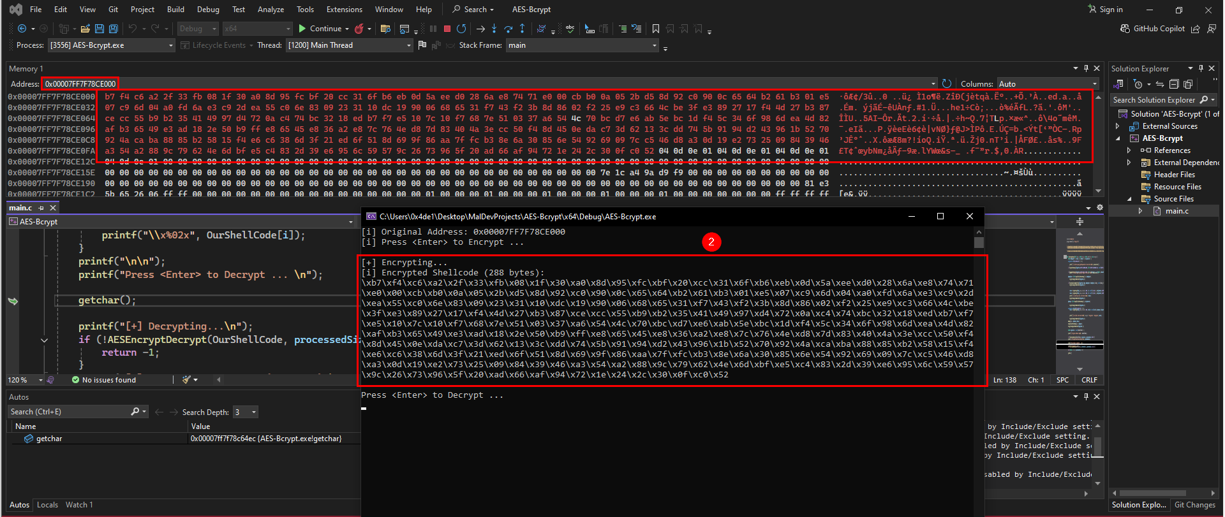
Task: Show the next statement arrow icon
Action: pyautogui.click(x=480, y=29)
